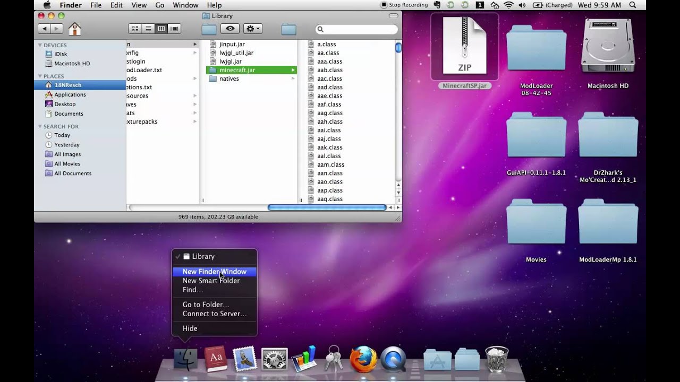Open Keychain Access from the Dock
Image resolution: width=680 pixels, height=382 pixels.
tap(334, 359)
